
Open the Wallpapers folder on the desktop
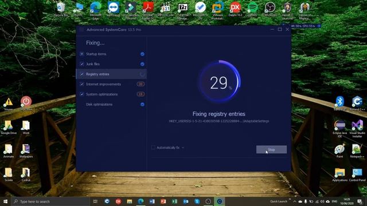pos(26,151)
